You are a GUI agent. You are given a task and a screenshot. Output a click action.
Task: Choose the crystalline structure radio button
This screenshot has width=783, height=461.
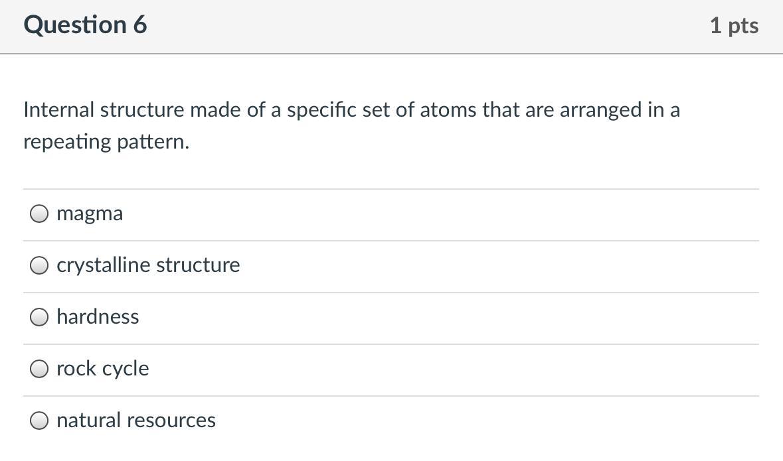point(39,265)
